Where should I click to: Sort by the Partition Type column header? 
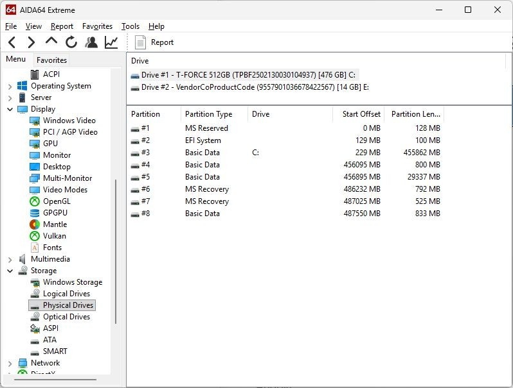tap(215, 114)
